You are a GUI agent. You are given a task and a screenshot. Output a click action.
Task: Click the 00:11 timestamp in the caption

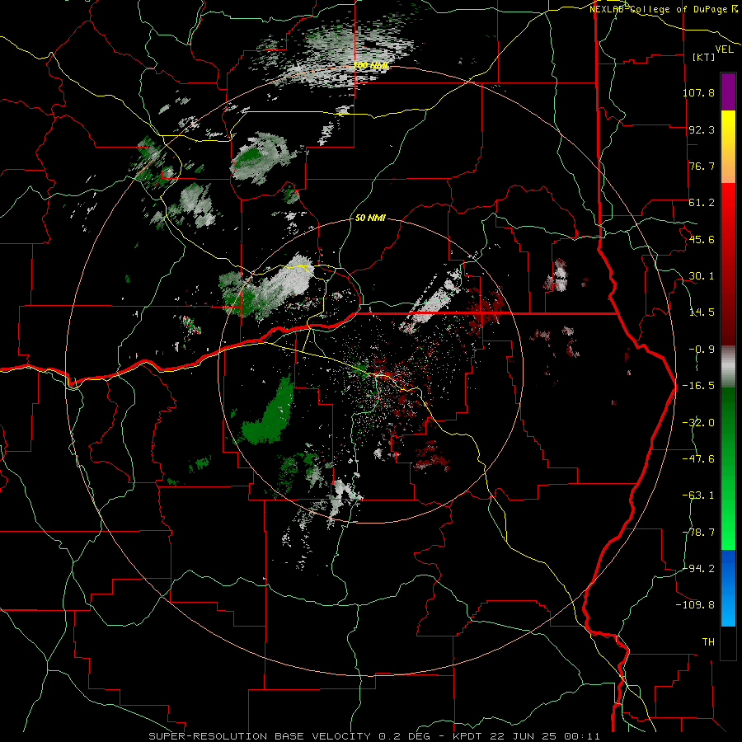pyautogui.click(x=583, y=736)
